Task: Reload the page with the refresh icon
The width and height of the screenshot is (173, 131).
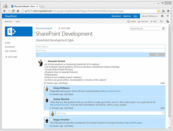Action: (13, 11)
